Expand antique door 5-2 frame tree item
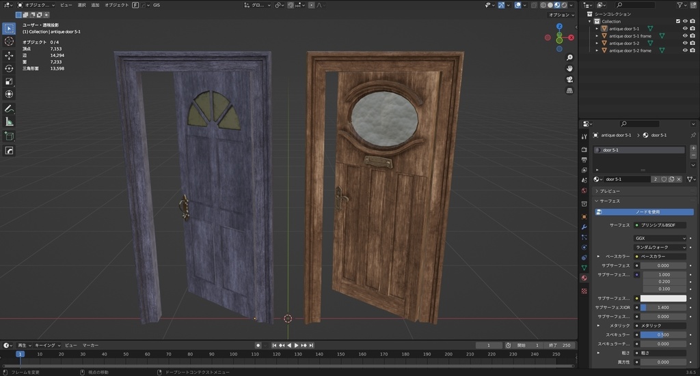Screen dimensions: 700x376 pyautogui.click(x=597, y=50)
